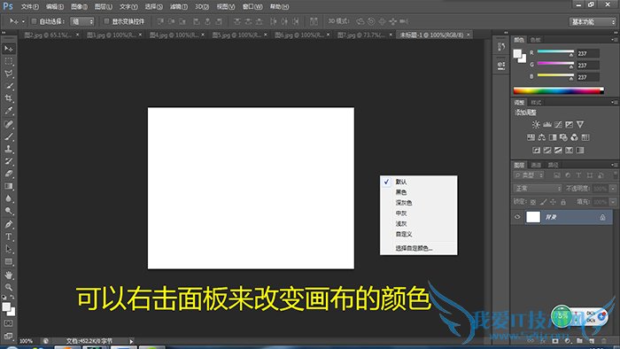Image resolution: width=620 pixels, height=349 pixels.
Task: Toggle text layer filter in Layers panel
Action: click(578, 175)
